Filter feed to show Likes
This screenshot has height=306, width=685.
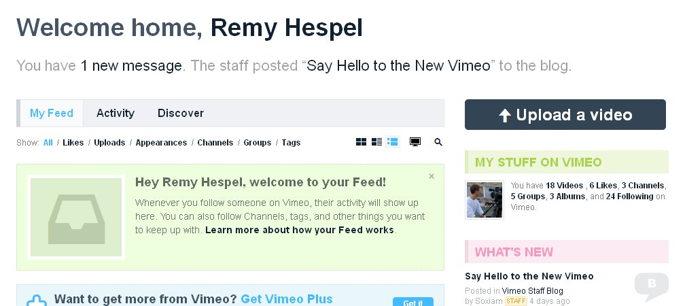(73, 143)
